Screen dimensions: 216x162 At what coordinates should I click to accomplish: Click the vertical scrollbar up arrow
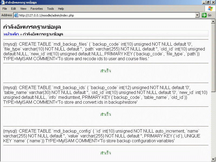214,21
